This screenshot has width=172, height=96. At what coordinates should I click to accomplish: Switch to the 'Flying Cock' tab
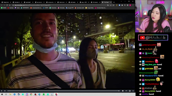6,2
